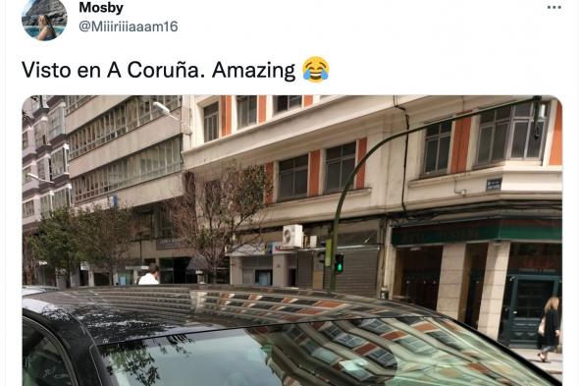
Task: Click the green shop awning in the photo
Action: coord(476,232)
